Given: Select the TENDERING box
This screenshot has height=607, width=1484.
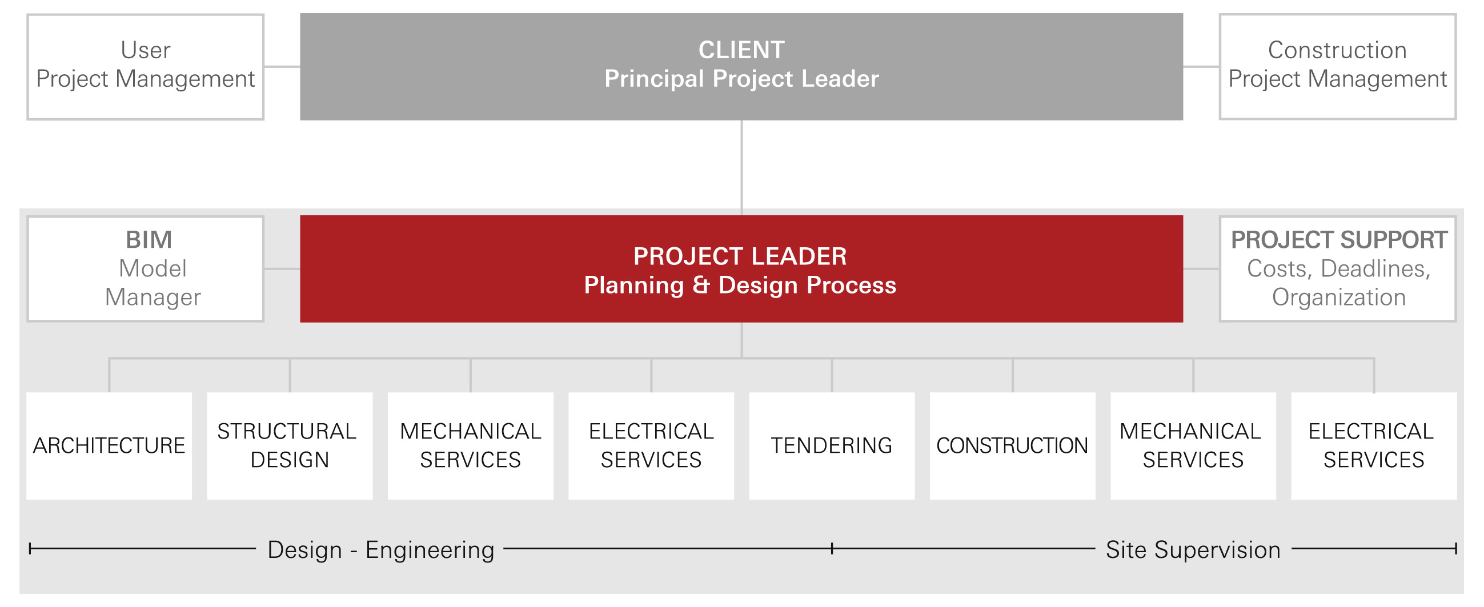Looking at the screenshot, I should click(x=832, y=447).
